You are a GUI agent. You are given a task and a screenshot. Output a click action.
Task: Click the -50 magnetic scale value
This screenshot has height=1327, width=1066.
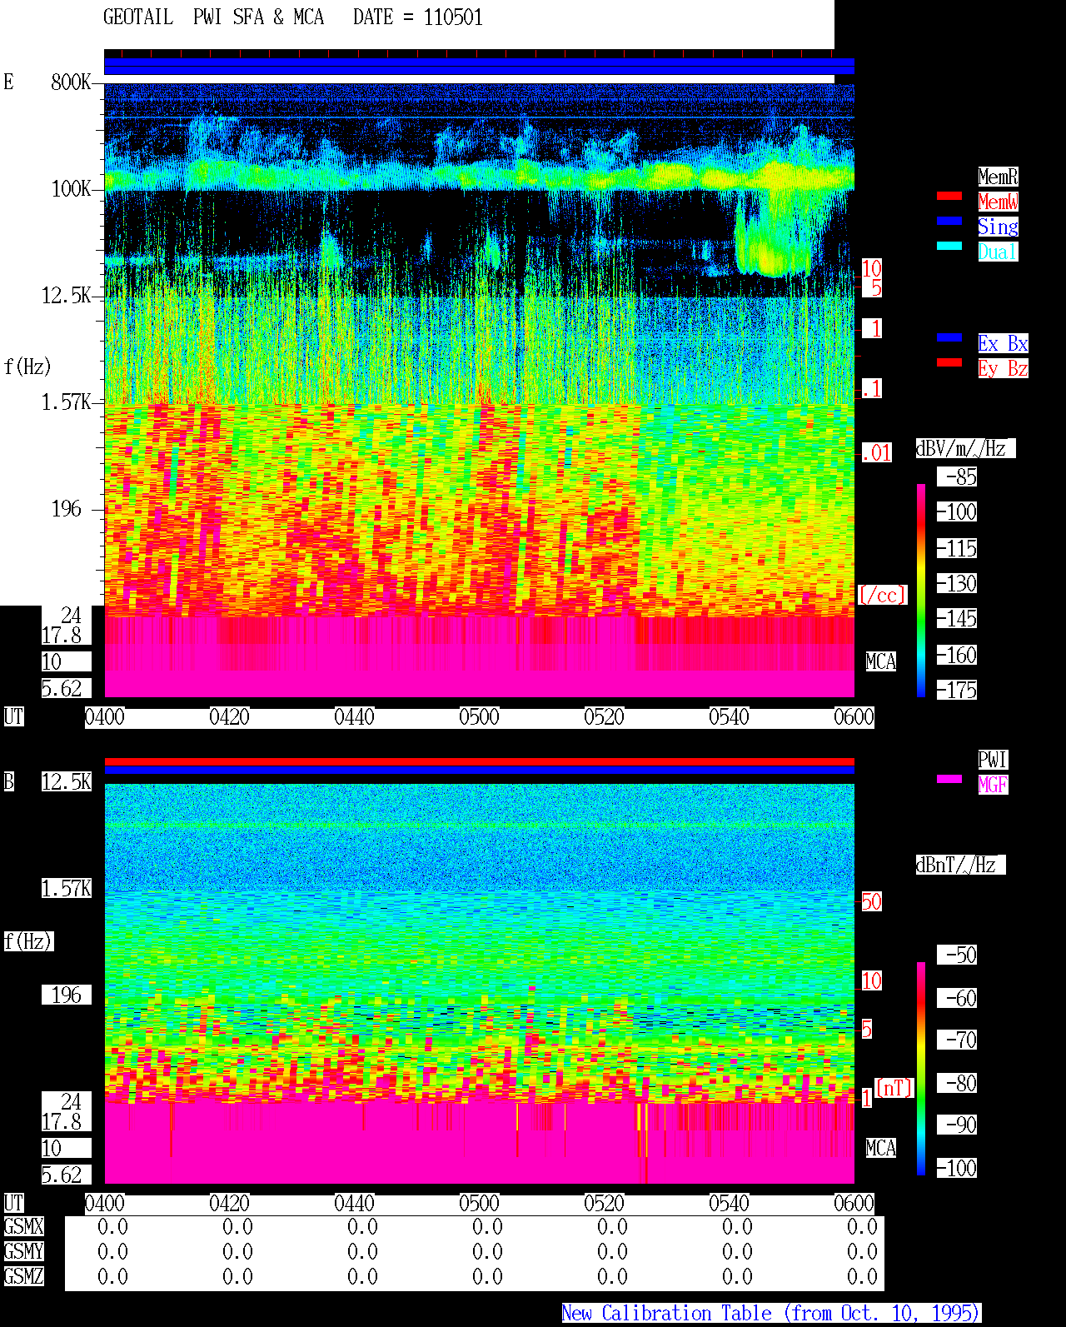(957, 955)
